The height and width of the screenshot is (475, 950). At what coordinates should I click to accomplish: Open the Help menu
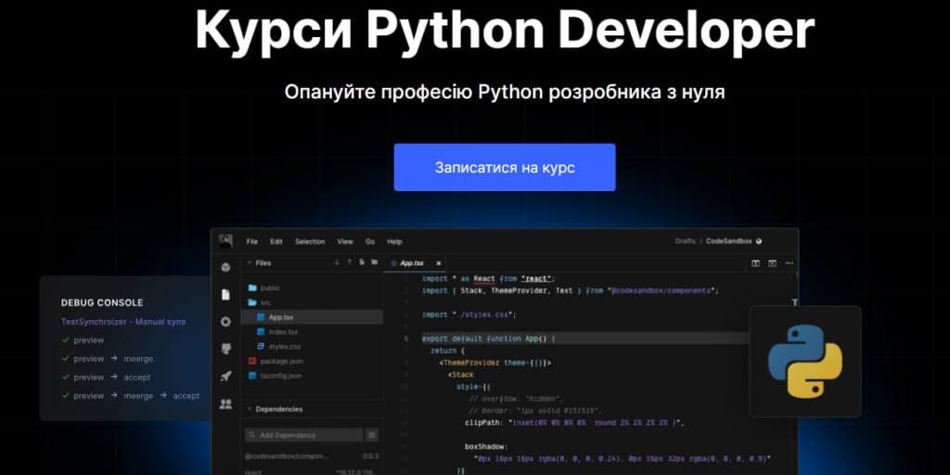coord(394,242)
